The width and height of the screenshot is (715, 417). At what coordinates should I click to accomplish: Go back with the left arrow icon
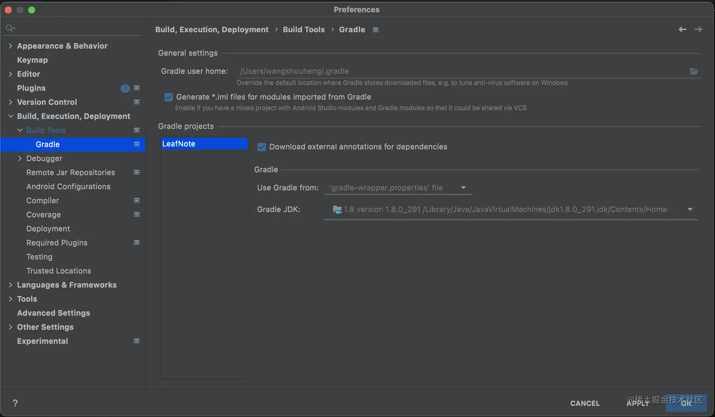pyautogui.click(x=682, y=29)
